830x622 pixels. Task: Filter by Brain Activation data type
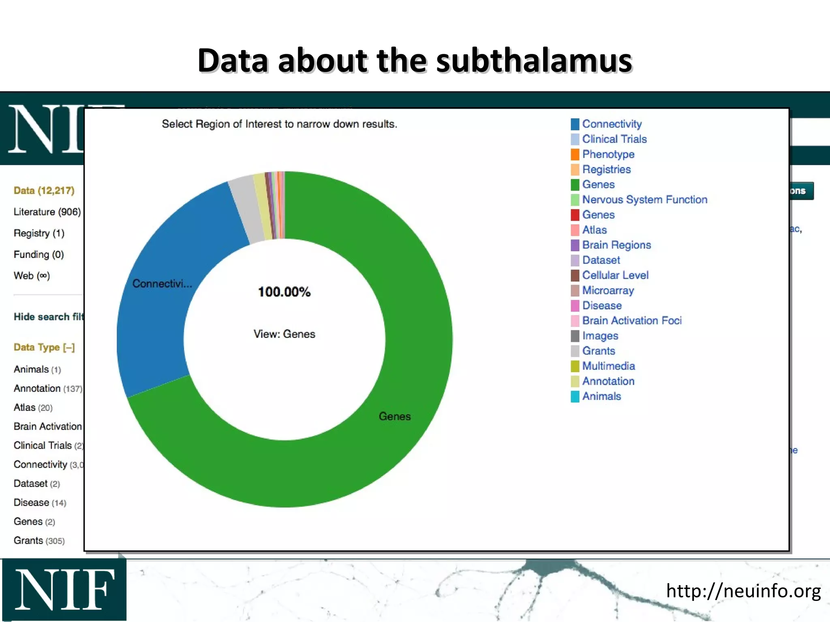point(48,426)
